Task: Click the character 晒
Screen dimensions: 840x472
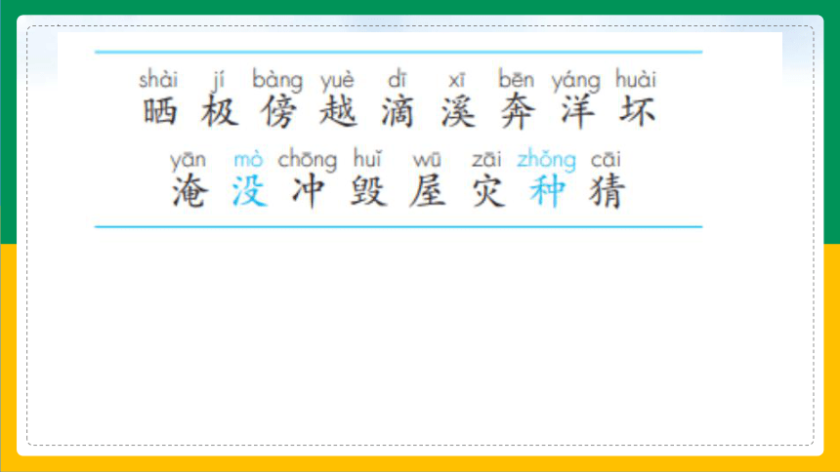Action: [x=159, y=112]
